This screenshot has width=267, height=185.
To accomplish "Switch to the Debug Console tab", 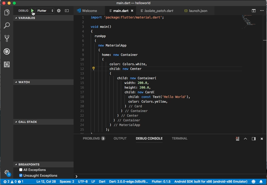I will 149,138.
